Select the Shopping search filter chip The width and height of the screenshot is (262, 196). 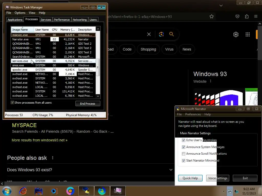(x=148, y=49)
